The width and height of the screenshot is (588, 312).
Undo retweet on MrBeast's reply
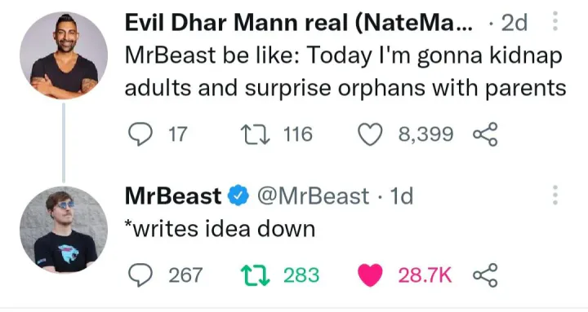(x=255, y=275)
